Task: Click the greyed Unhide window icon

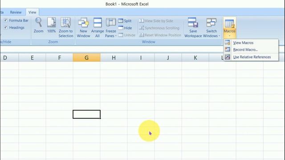Action: pos(121,35)
